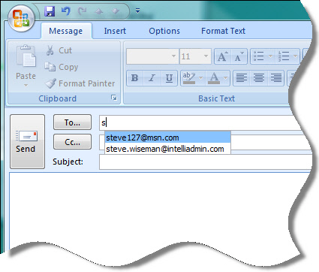Choose steve127@msn.com suggestion

point(167,138)
